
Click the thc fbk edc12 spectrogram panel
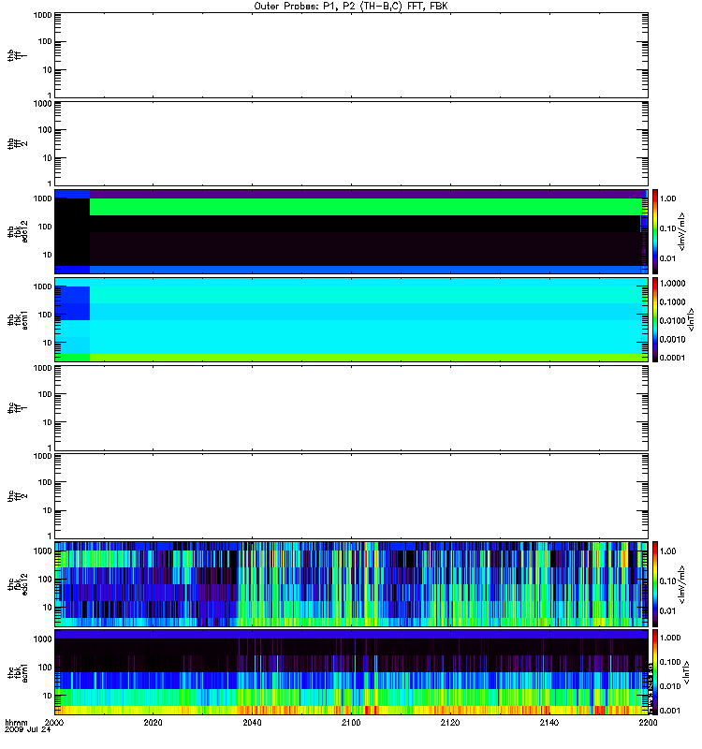coord(351,584)
